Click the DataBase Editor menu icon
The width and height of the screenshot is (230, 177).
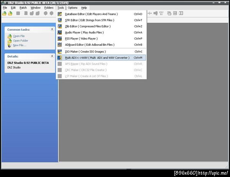pos(60,14)
